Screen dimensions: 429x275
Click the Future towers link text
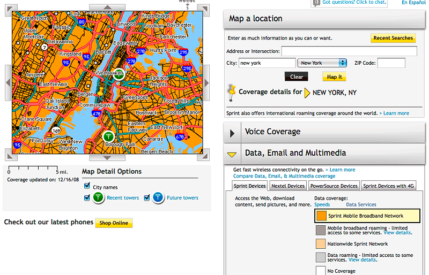pyautogui.click(x=182, y=198)
